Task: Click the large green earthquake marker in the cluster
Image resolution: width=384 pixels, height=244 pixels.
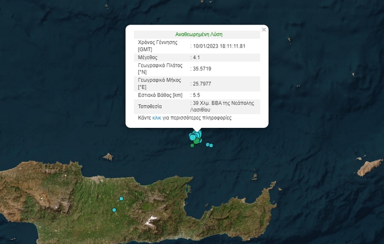Action: (197, 141)
